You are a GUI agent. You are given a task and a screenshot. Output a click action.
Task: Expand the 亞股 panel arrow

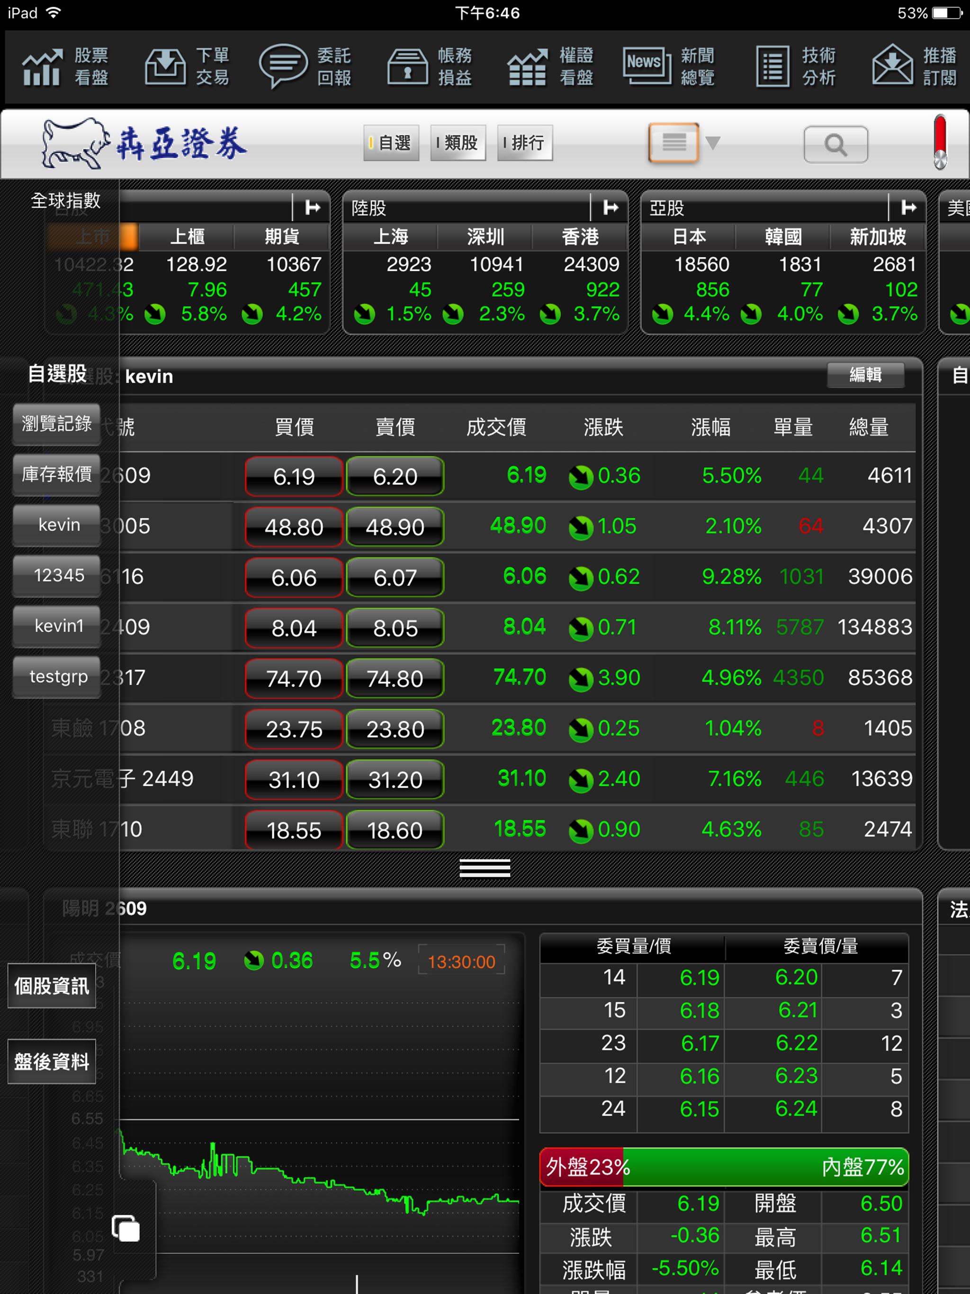908,207
